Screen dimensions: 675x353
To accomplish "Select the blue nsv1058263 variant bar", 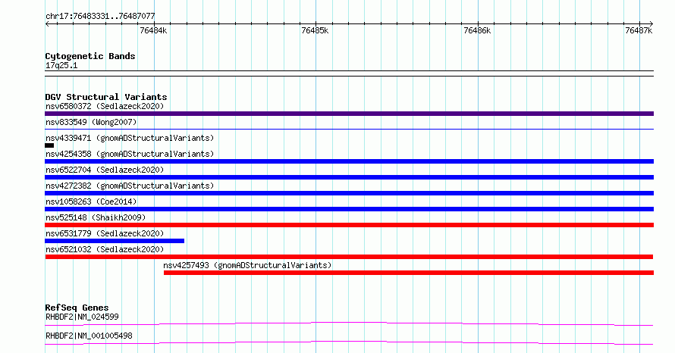I will pos(349,209).
